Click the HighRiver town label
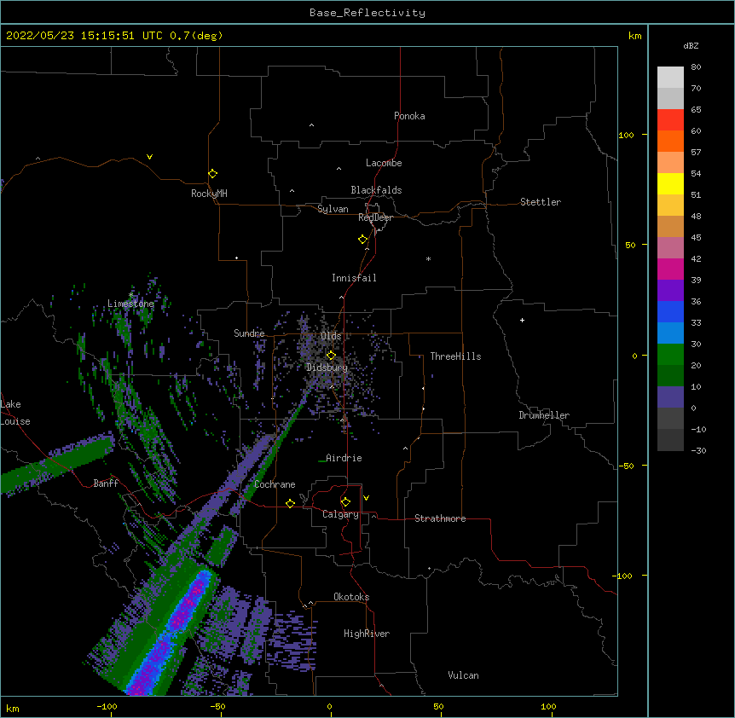Image resolution: width=735 pixels, height=718 pixels. [x=367, y=634]
